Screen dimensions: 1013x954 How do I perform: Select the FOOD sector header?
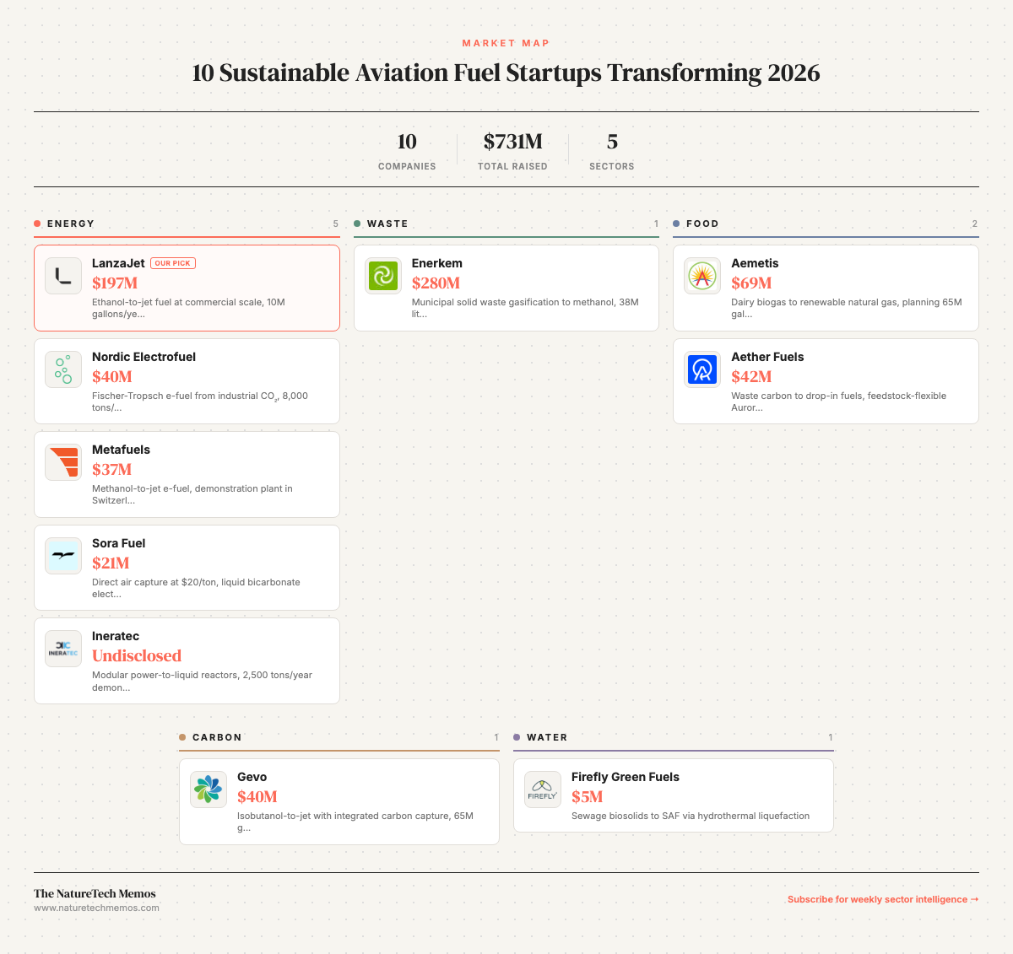(826, 224)
